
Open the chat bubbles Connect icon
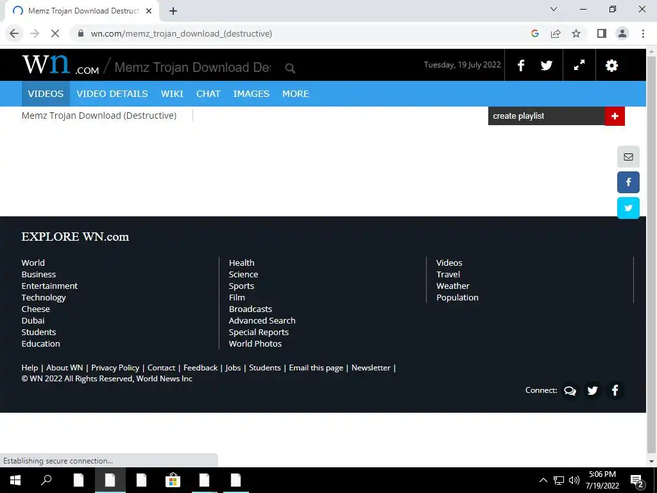(570, 391)
